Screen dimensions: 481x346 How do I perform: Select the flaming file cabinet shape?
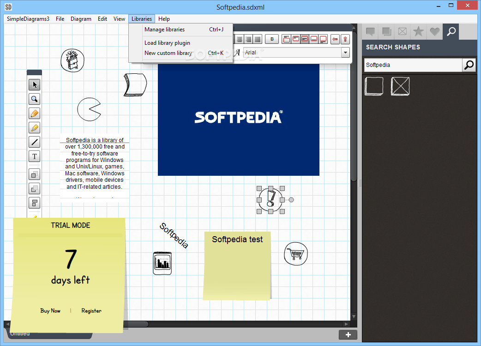[72, 60]
